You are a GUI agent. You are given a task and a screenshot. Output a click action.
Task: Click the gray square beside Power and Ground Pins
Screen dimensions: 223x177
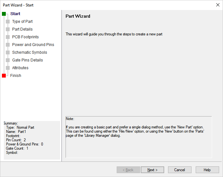coord(8,45)
